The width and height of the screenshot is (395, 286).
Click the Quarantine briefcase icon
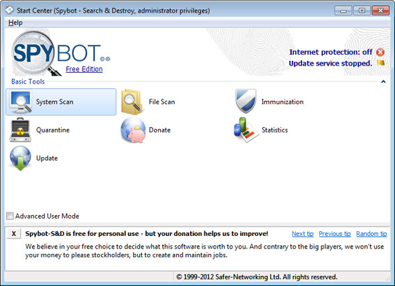click(20, 130)
